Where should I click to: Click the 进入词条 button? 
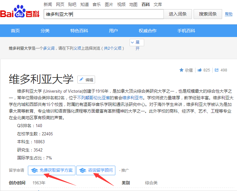click(178, 14)
